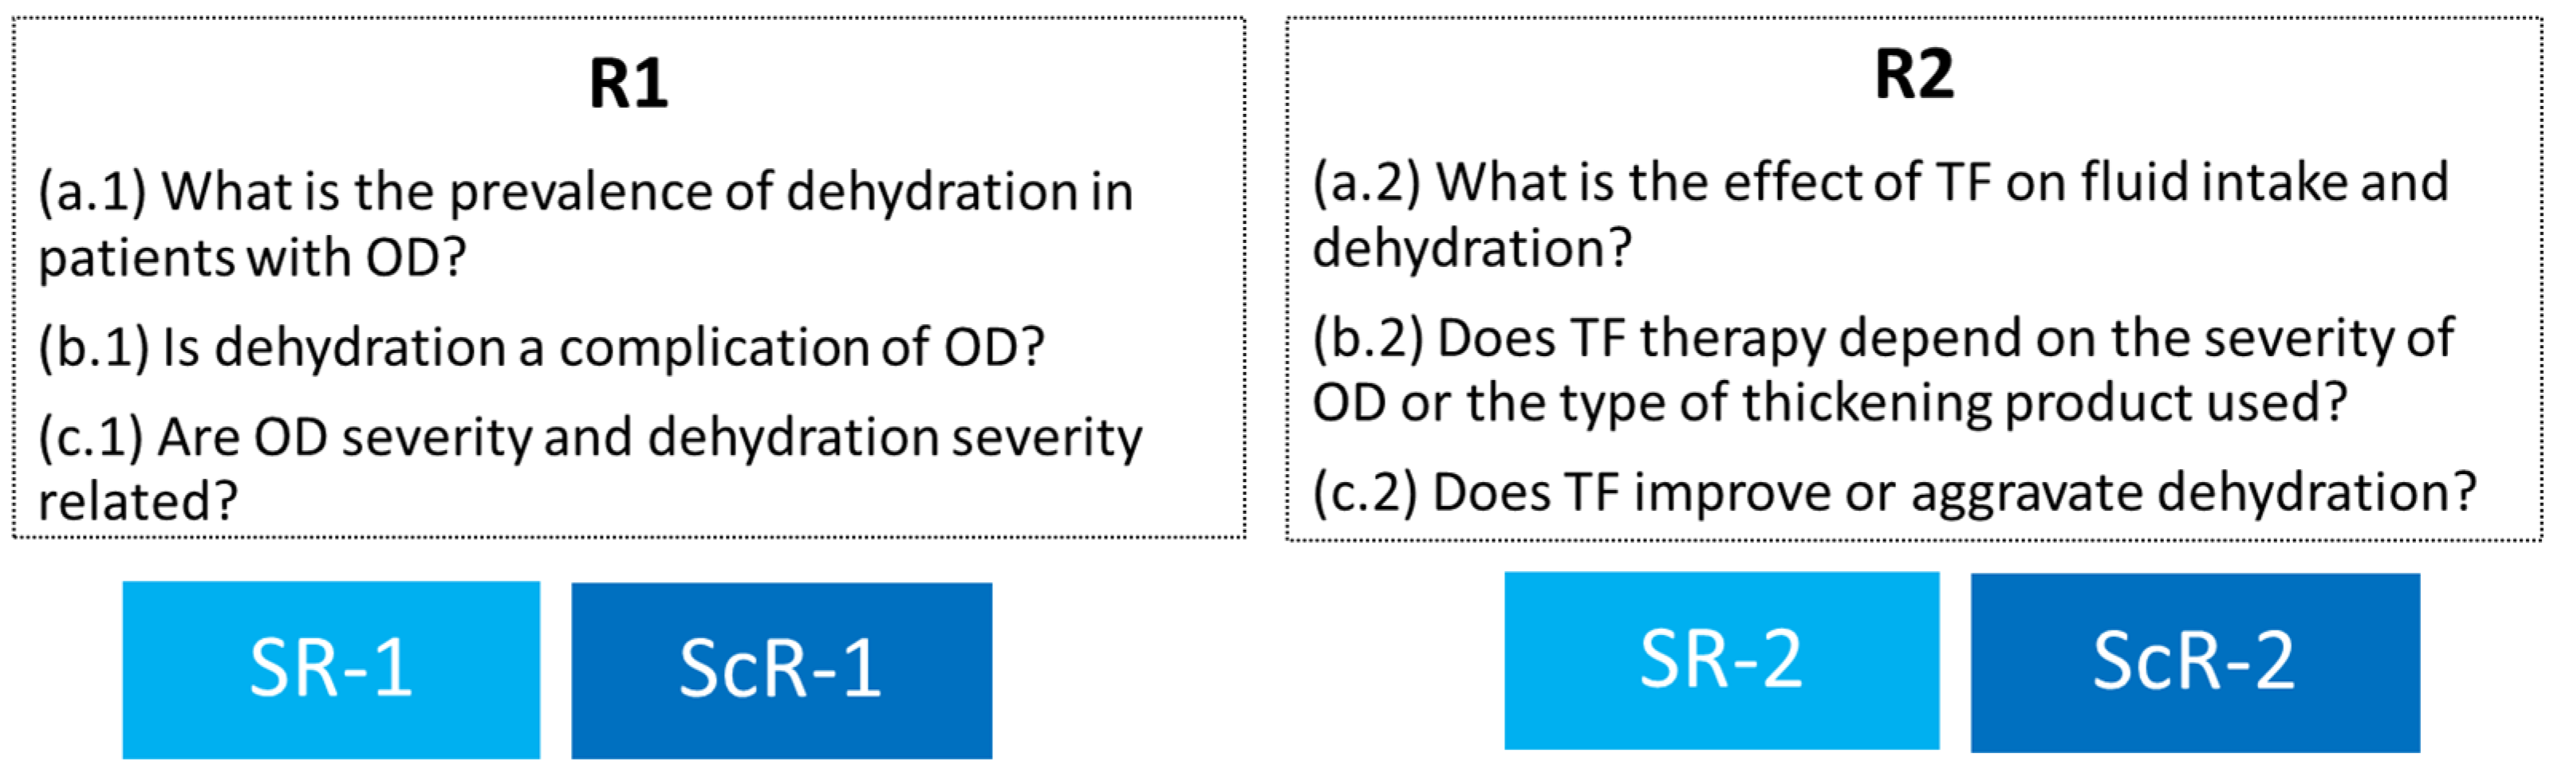This screenshot has height=772, width=2554.
Task: Click the R2 heading
Action: coord(1914,75)
